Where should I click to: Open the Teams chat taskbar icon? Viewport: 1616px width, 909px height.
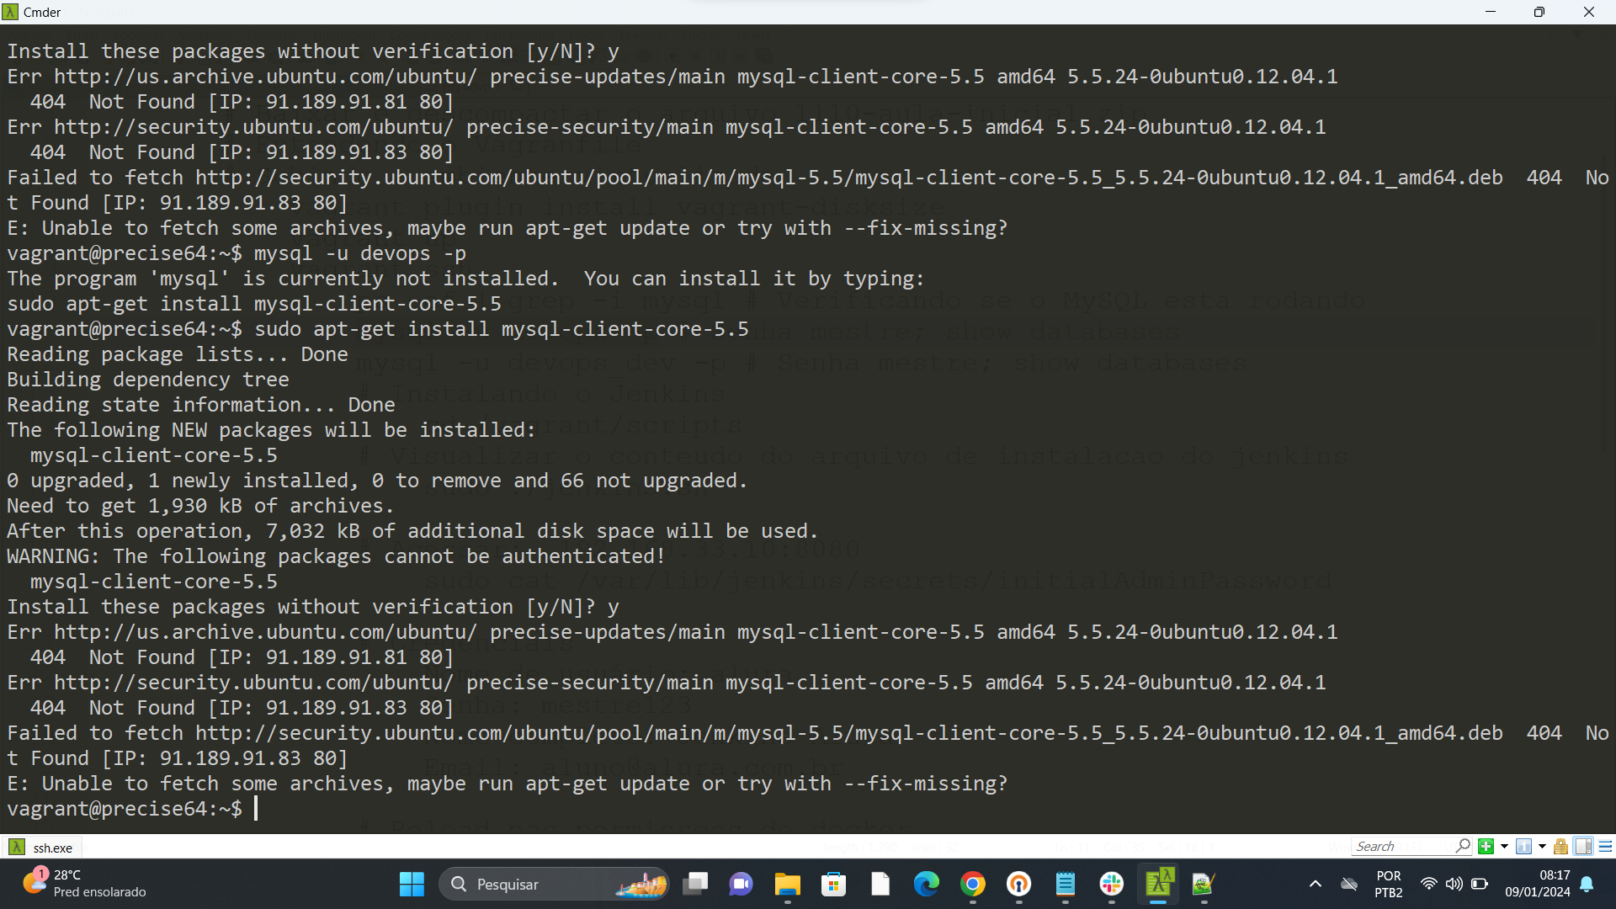pos(742,885)
